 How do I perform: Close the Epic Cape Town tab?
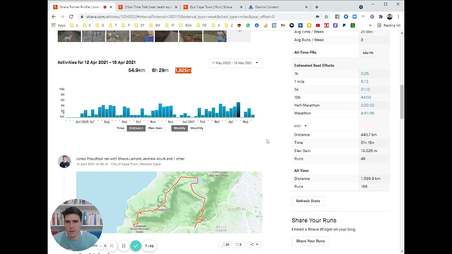tap(242, 7)
